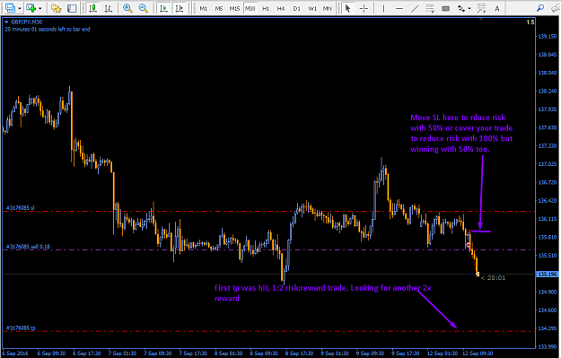Viewport: 561px width, 358px height.
Task: Click the 139.150 price scale label
Action: pyautogui.click(x=548, y=36)
